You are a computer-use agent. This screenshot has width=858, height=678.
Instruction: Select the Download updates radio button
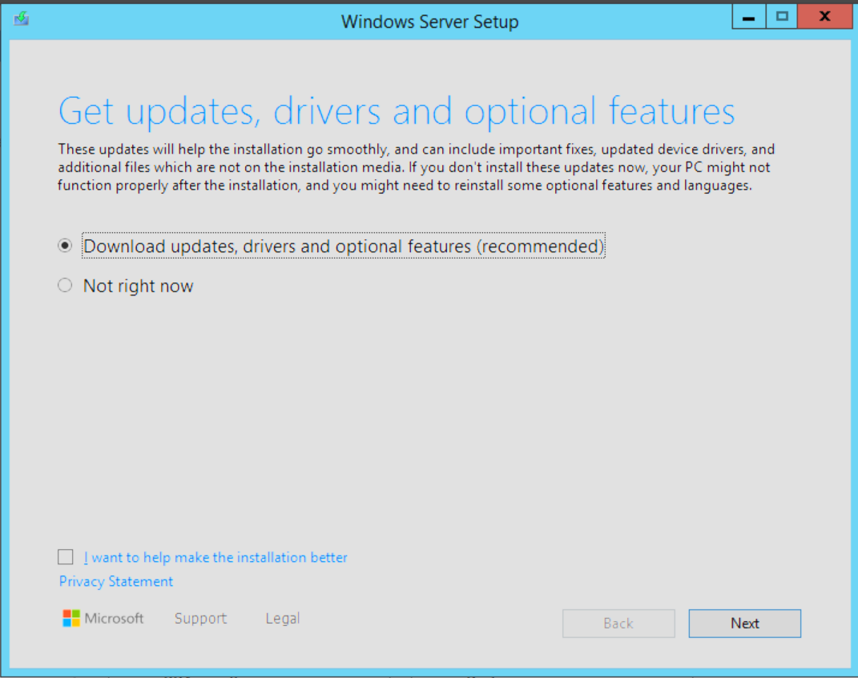coord(66,247)
